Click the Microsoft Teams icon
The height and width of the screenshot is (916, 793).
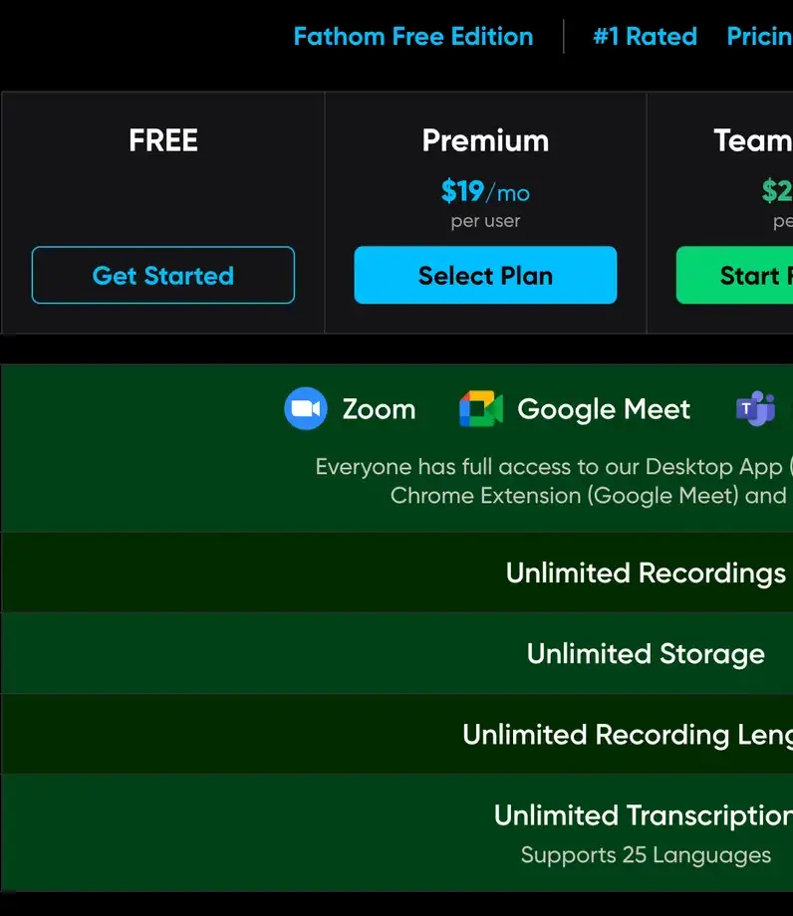coord(755,408)
